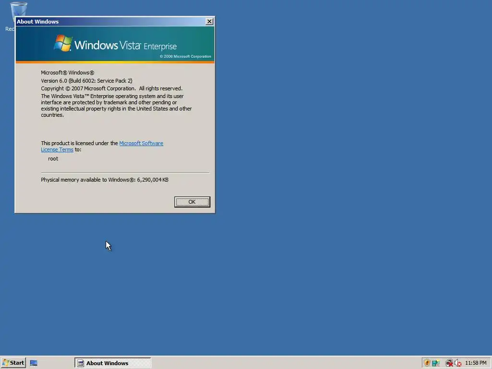Click the Windows flag tray icon
Screen dimensions: 492x369
436,363
